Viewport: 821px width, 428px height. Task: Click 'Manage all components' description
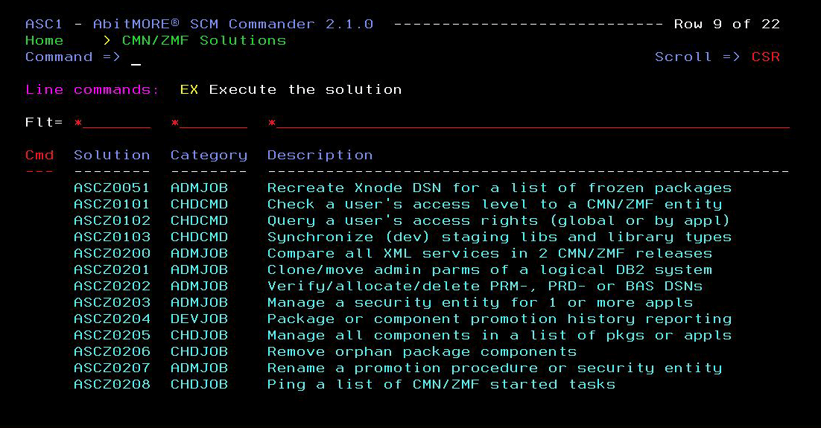pos(499,336)
